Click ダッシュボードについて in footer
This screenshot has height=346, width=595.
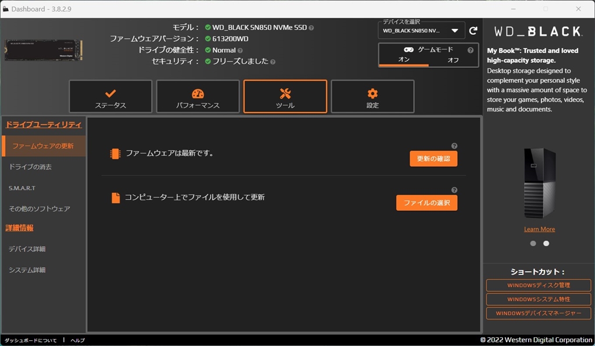click(x=30, y=340)
